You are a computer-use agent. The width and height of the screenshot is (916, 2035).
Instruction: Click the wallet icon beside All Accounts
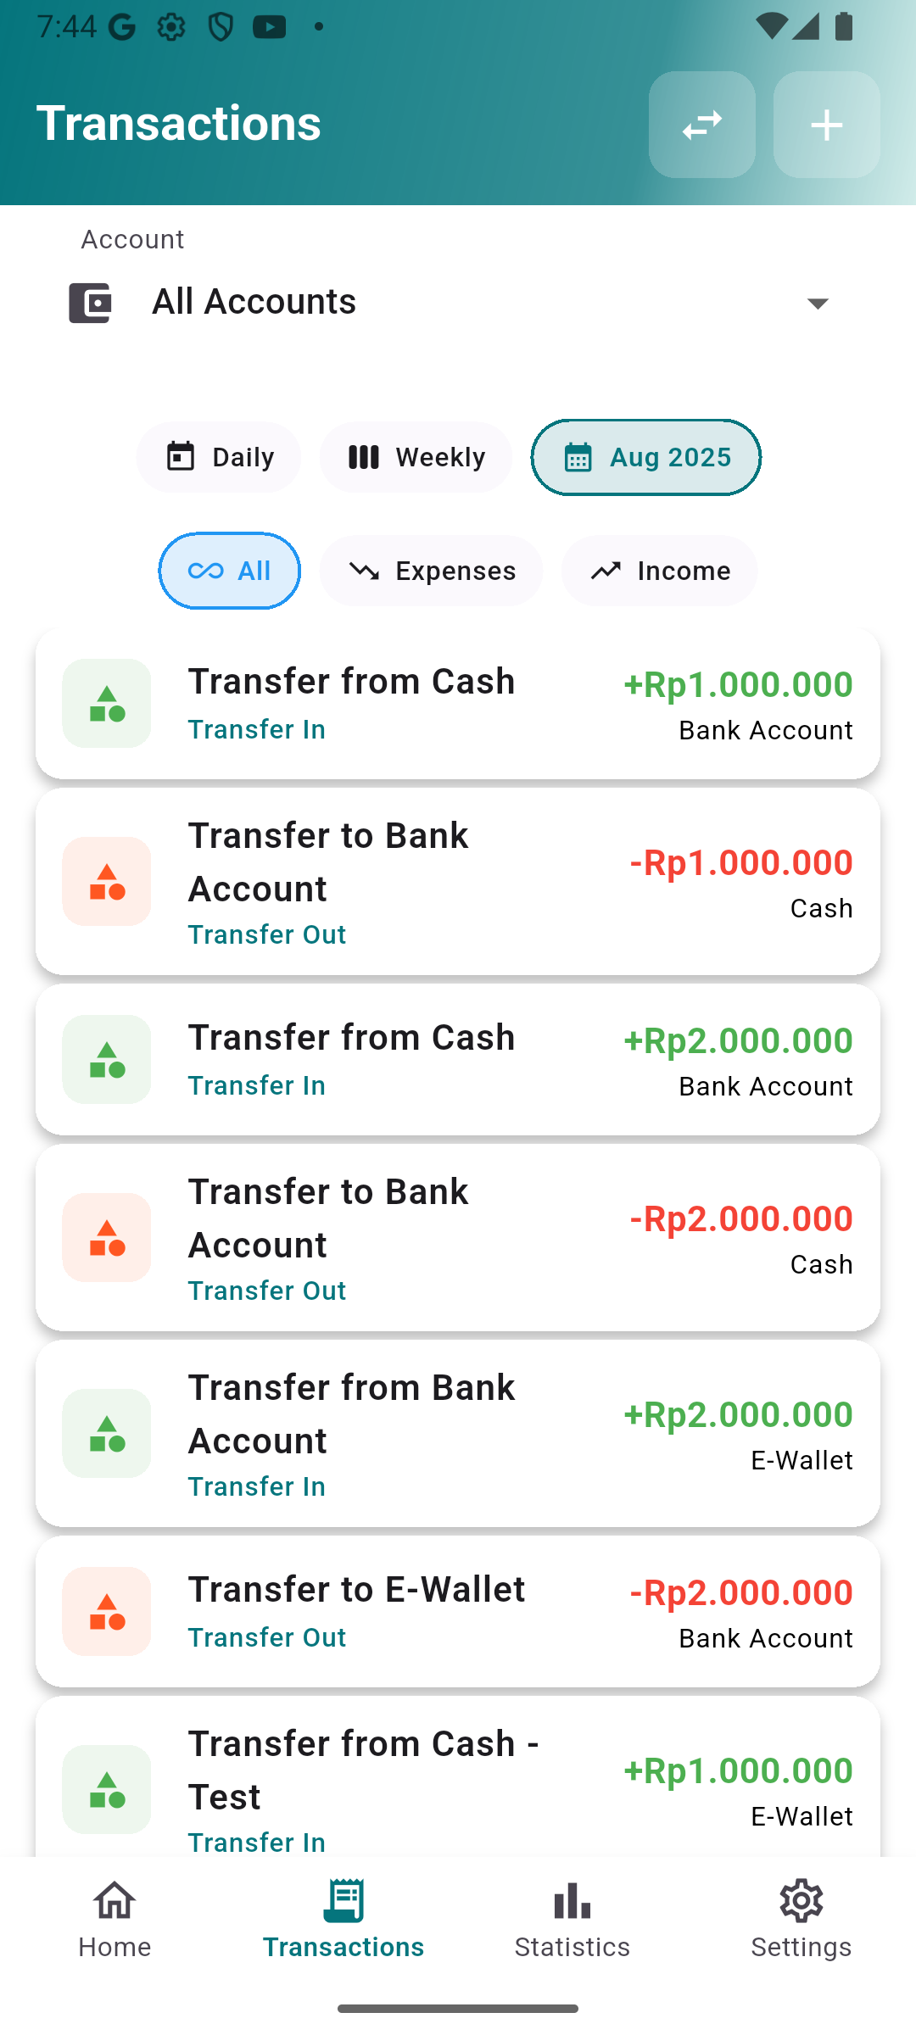tap(90, 303)
